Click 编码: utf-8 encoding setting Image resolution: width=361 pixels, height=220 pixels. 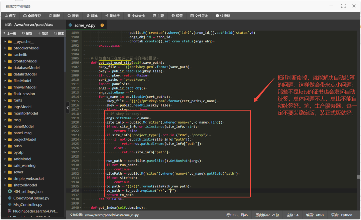tap(315, 215)
